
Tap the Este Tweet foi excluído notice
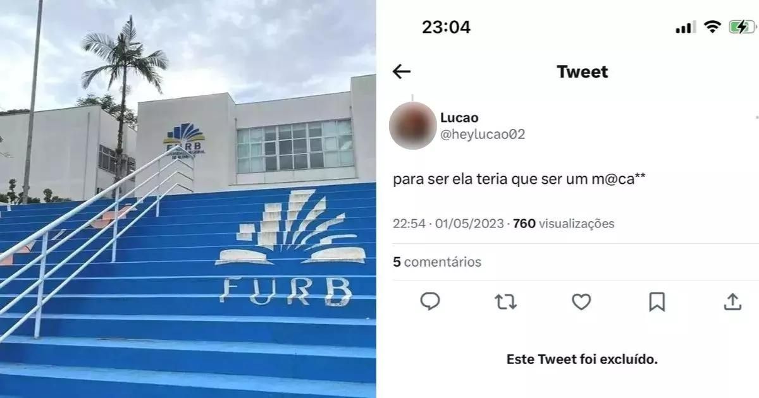click(x=583, y=359)
